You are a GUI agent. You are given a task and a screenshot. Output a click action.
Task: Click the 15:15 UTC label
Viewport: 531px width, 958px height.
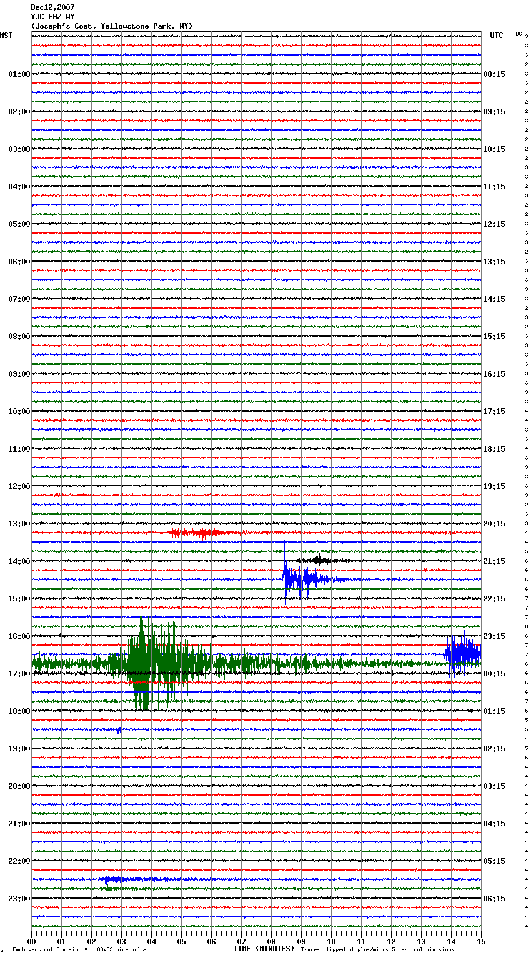pos(494,337)
